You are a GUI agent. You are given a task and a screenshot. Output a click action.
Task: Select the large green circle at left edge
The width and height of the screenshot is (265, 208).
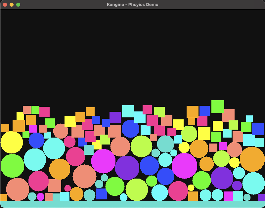point(12,166)
